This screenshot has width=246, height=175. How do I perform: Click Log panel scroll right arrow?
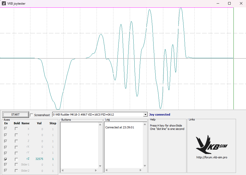click(x=140, y=170)
